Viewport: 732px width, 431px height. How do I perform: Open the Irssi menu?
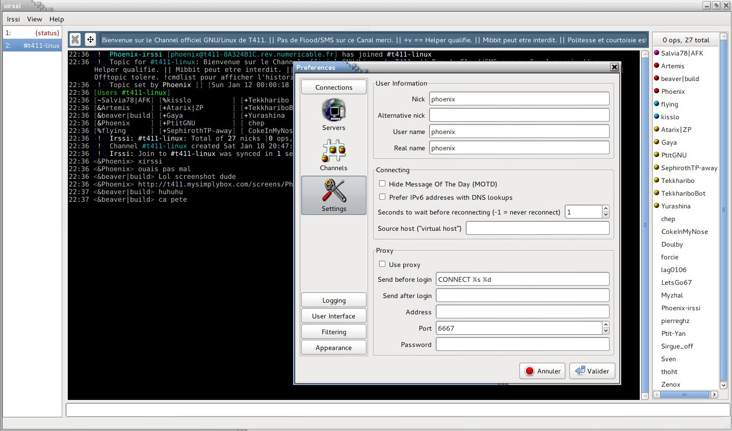click(x=13, y=19)
